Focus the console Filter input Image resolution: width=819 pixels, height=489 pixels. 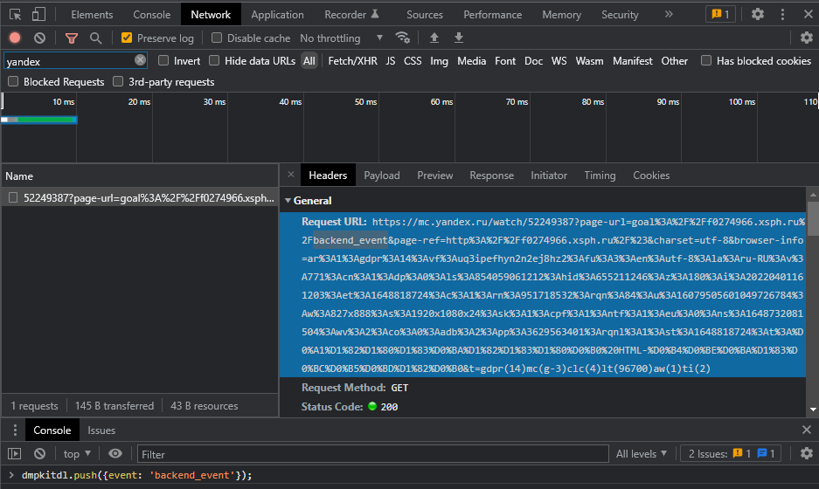[373, 454]
